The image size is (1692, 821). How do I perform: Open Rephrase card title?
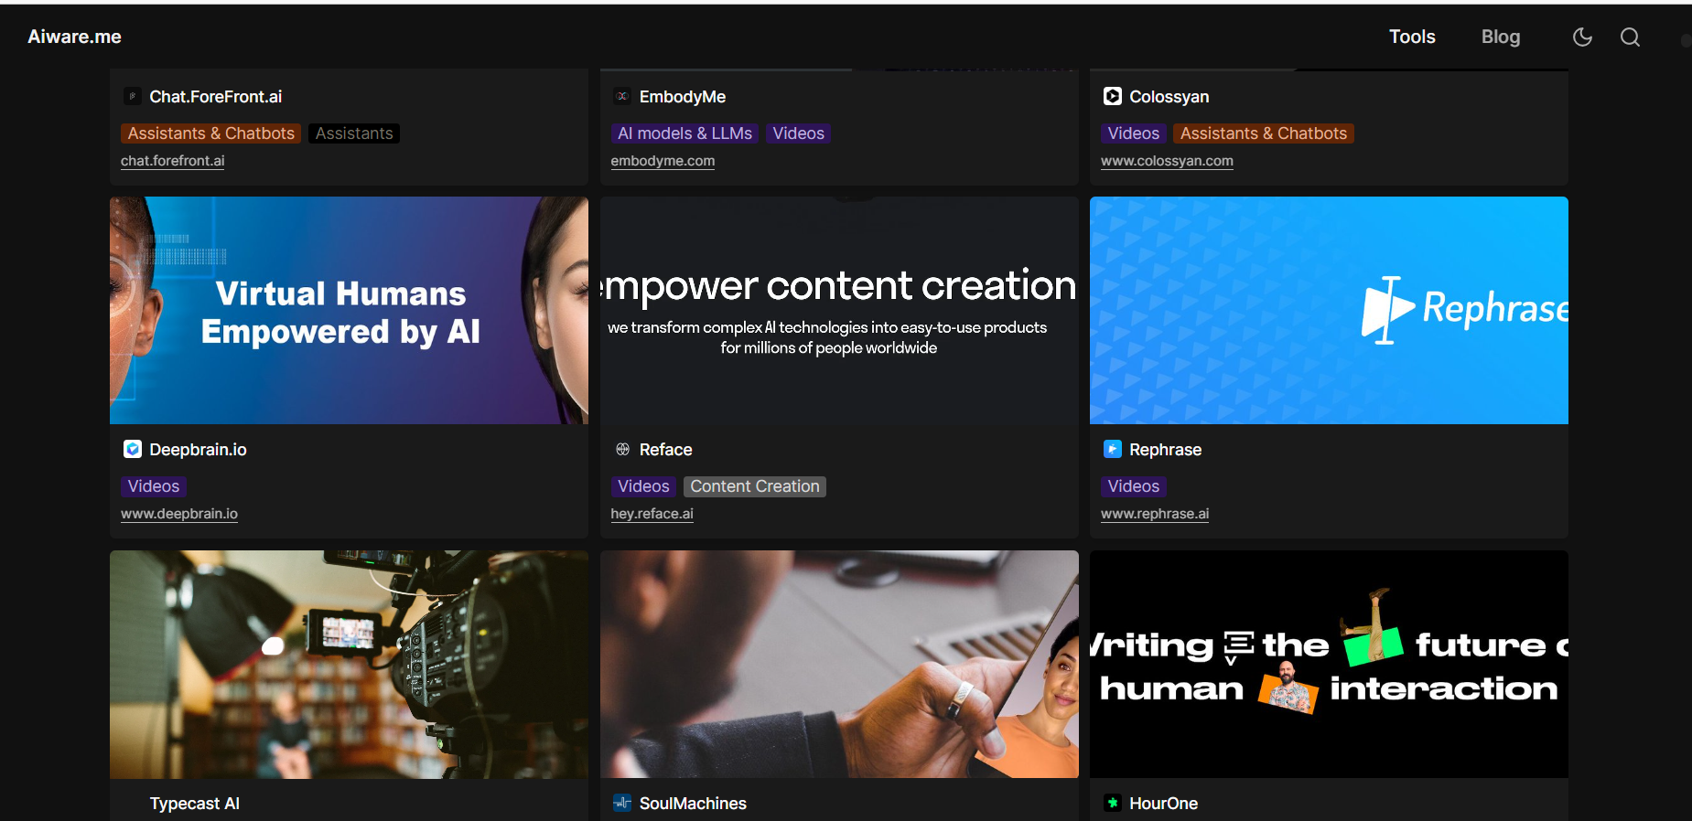coord(1166,450)
